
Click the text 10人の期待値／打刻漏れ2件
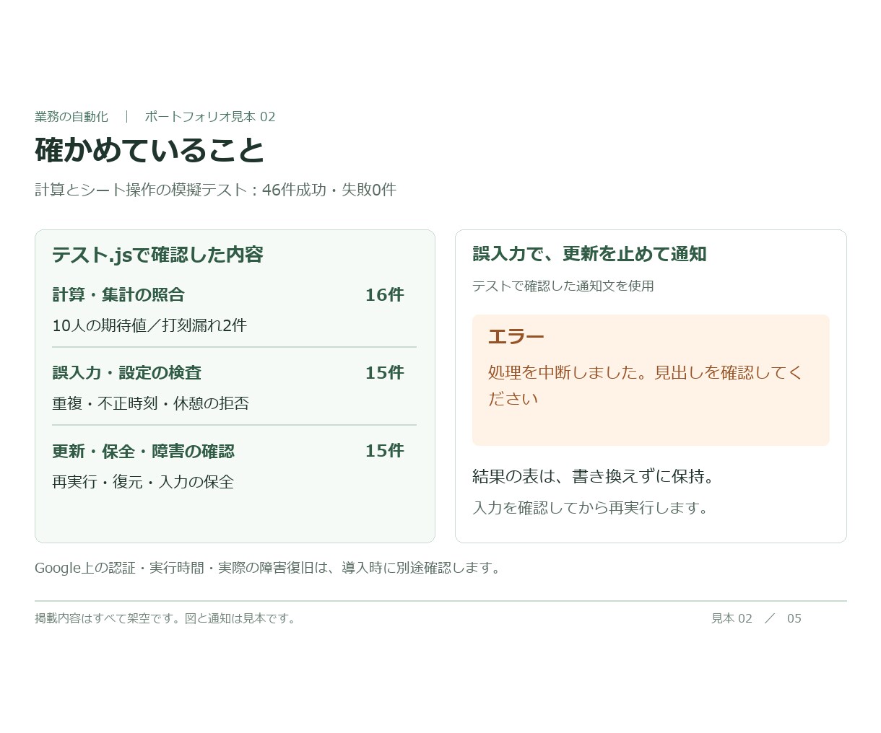point(149,325)
